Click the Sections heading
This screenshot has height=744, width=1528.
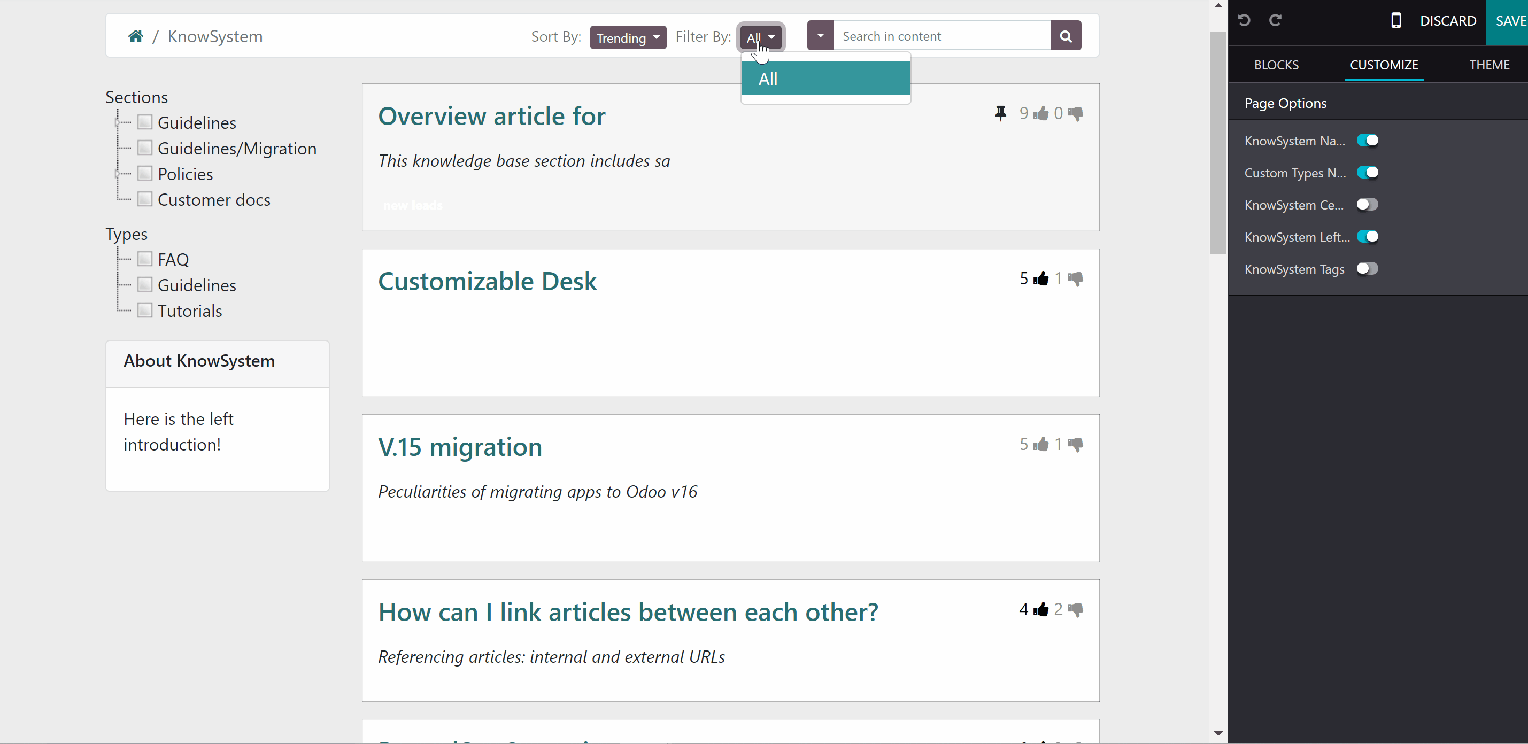(136, 97)
